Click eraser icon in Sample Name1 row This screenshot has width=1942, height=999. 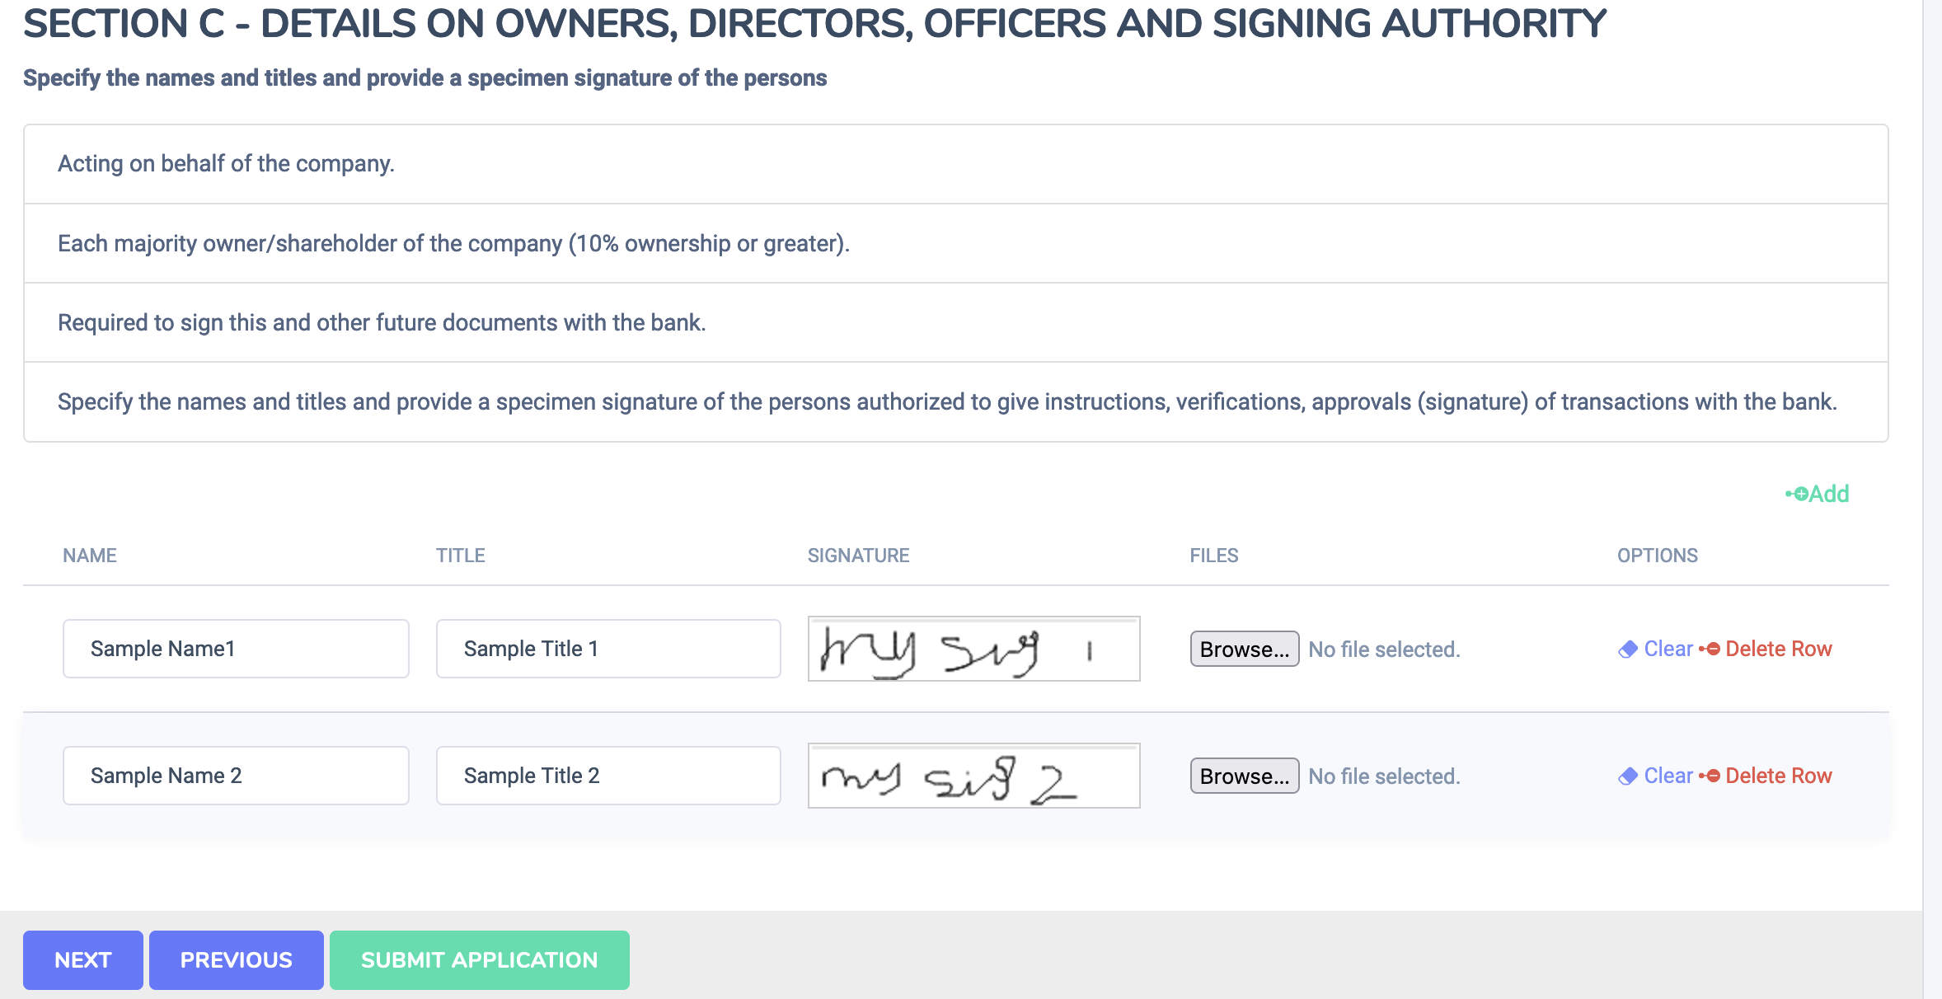[x=1628, y=650]
